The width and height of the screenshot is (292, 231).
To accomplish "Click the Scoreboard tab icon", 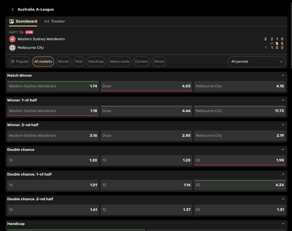I will [x=11, y=21].
